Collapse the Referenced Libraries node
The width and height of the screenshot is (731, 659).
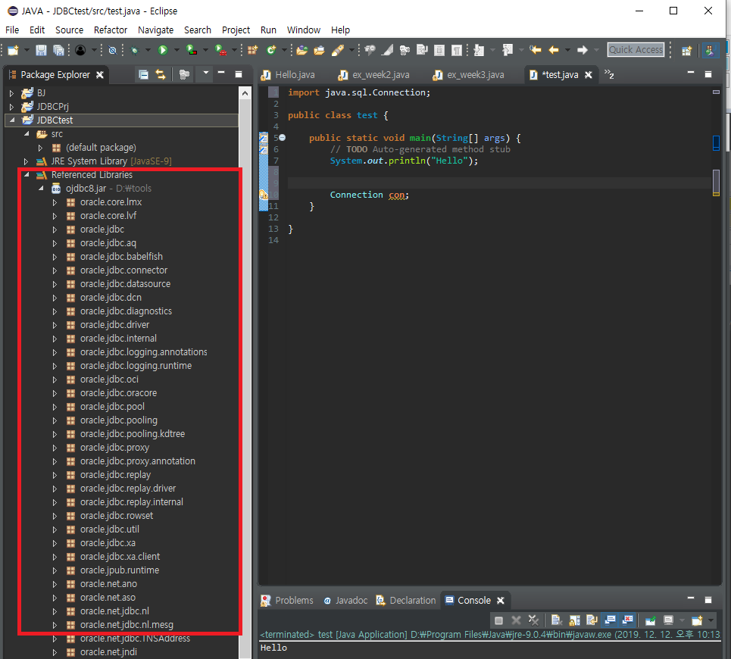(27, 175)
